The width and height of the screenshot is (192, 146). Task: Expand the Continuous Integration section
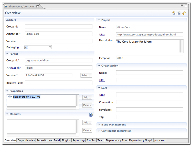click(x=99, y=131)
